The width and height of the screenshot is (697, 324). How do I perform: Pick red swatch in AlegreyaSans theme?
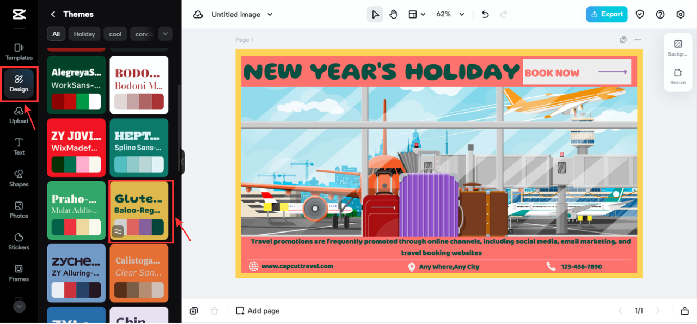click(x=70, y=102)
